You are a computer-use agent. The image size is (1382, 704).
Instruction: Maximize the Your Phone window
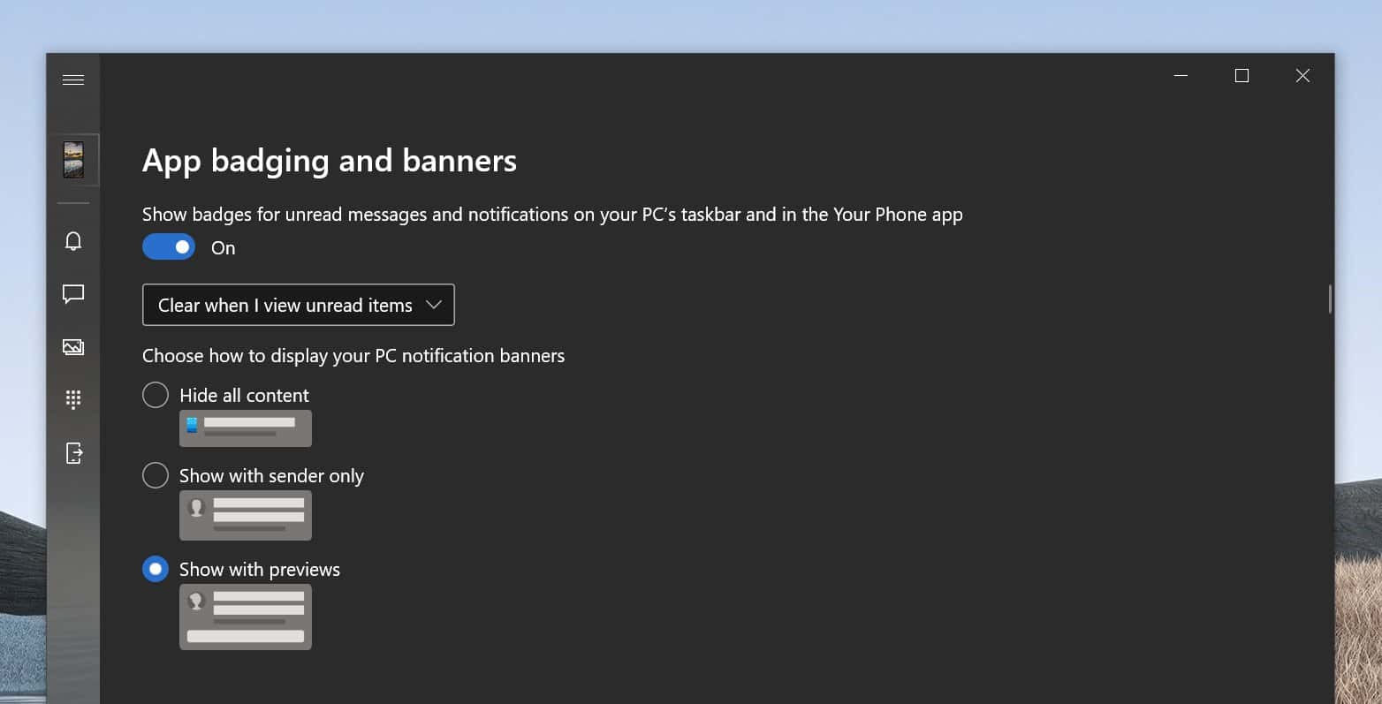point(1242,76)
